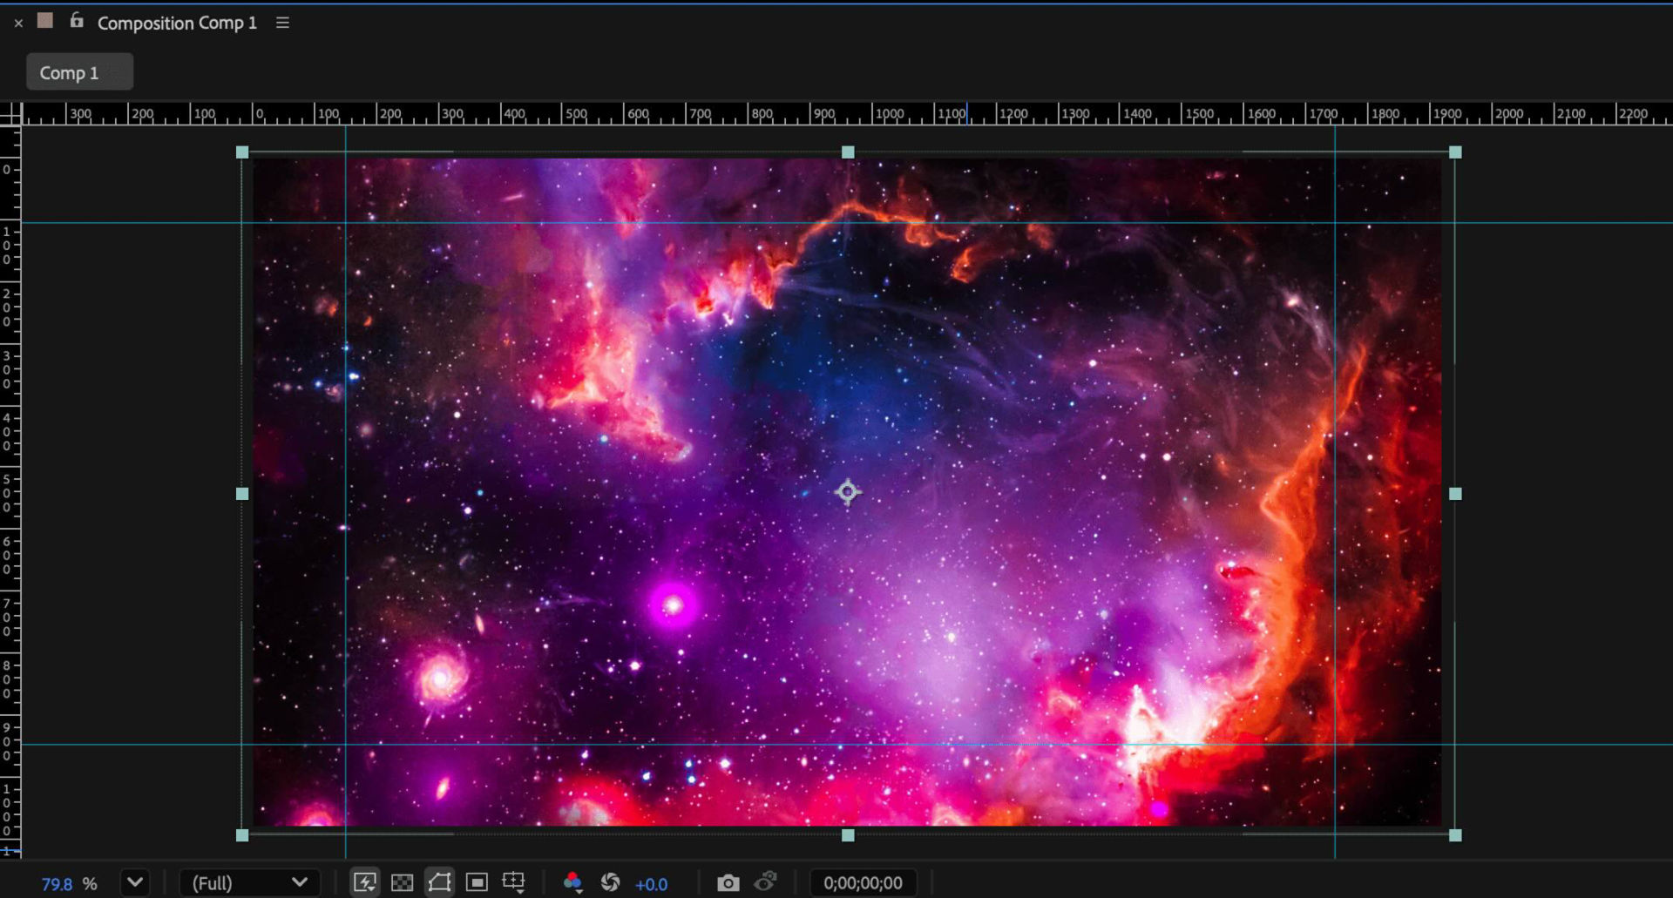Screen dimensions: 1673x898
Task: Select the Composition Comp 1 panel tab
Action: 177,23
